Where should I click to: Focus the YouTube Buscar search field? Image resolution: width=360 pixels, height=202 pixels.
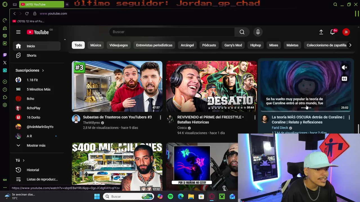172,32
